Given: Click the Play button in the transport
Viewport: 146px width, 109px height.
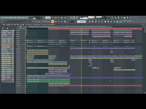Looking at the screenshot, I should (37, 18).
